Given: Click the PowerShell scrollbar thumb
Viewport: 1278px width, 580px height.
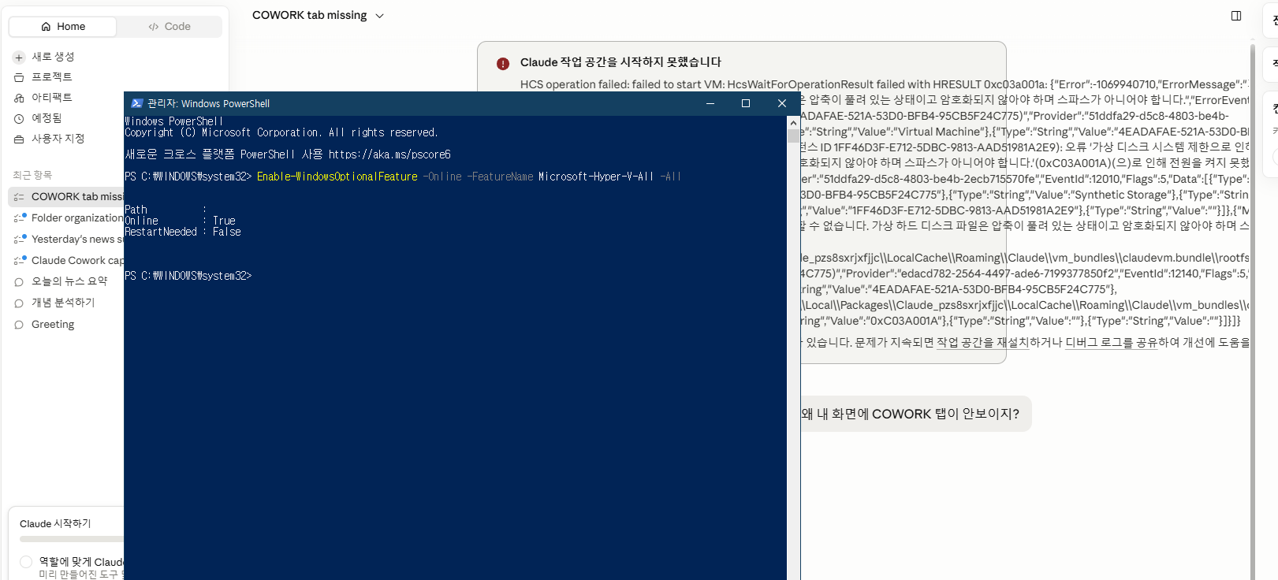Looking at the screenshot, I should coord(794,135).
